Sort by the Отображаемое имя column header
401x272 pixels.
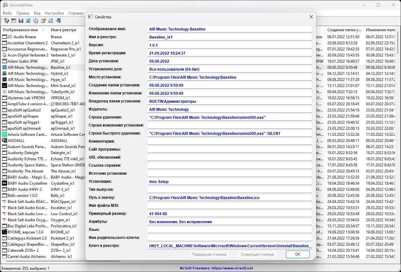[x=24, y=30]
